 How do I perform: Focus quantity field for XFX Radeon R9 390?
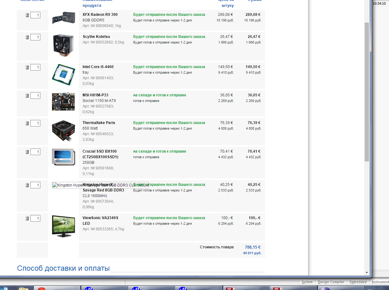click(x=35, y=15)
